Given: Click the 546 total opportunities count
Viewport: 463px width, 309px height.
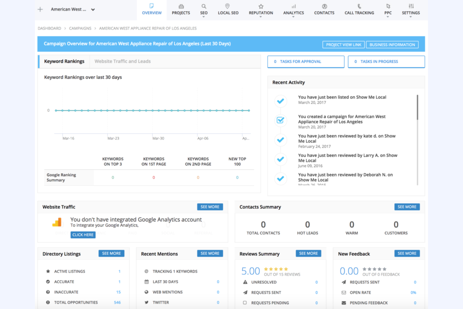Looking at the screenshot, I should [x=117, y=302].
